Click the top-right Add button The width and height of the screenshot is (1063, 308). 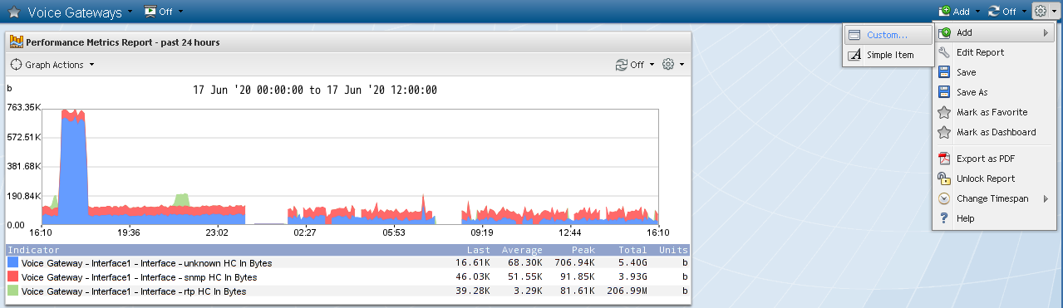coord(954,12)
